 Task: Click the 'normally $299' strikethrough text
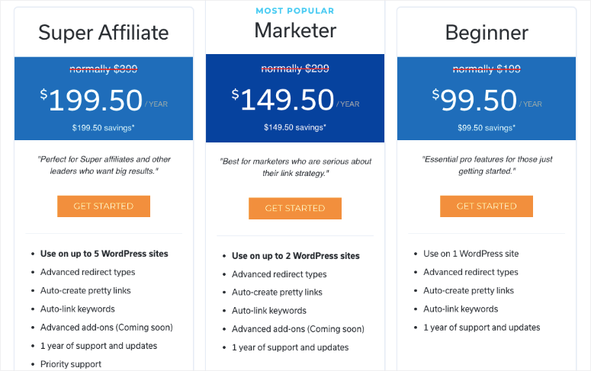point(295,69)
